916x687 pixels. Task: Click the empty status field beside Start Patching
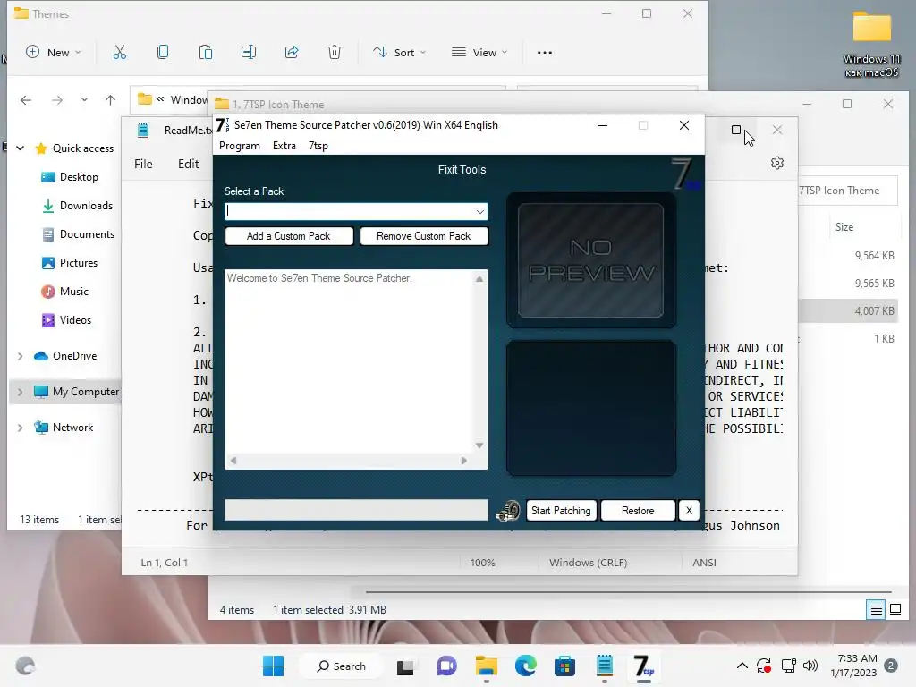(356, 510)
